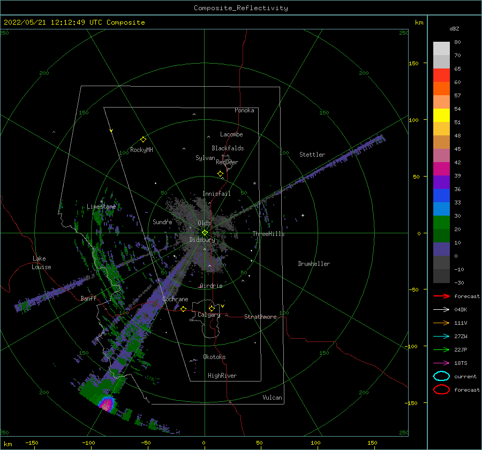Click the 04DK legend text
The width and height of the screenshot is (482, 450).
(461, 309)
